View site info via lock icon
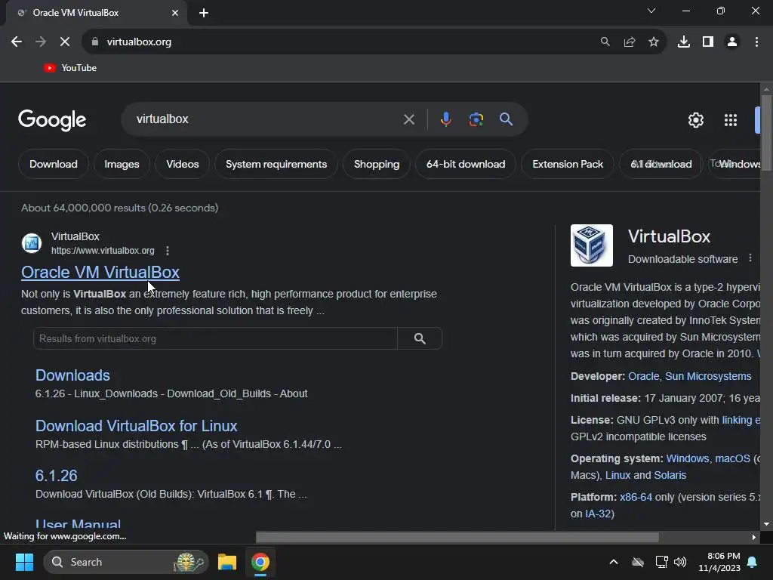This screenshot has height=580, width=773. (94, 42)
